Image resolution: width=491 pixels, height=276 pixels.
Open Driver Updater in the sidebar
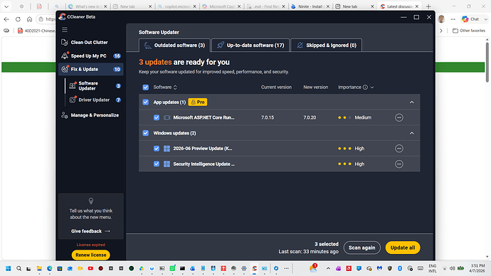94,100
